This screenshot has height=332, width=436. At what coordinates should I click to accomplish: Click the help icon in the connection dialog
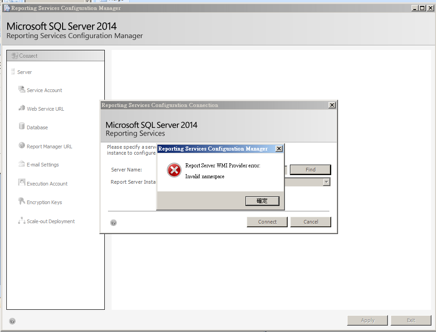[113, 222]
